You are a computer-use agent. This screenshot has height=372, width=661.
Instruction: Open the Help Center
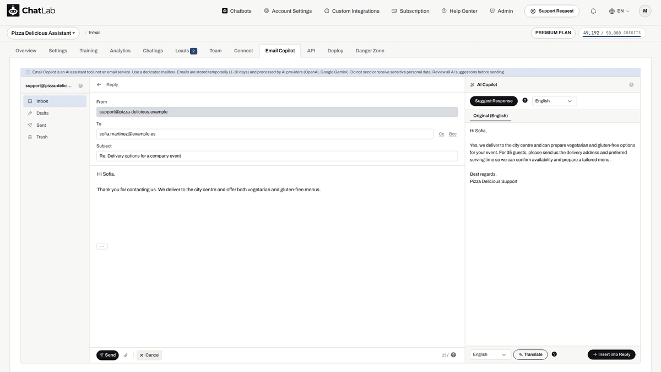click(459, 11)
